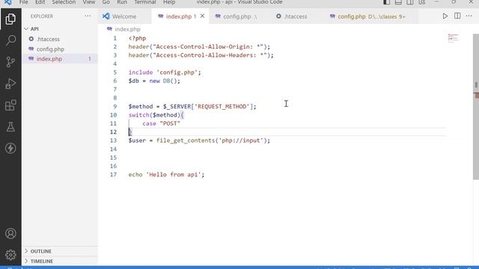Click the minimap code preview

453,38
